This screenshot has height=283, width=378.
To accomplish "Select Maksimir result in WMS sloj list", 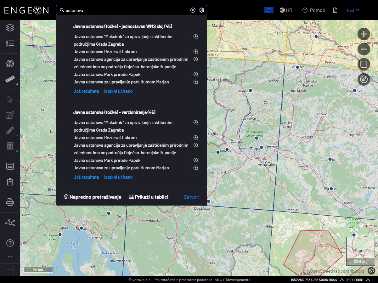I will 123,40.
